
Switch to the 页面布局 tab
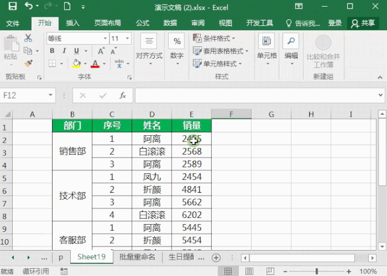[x=108, y=23]
